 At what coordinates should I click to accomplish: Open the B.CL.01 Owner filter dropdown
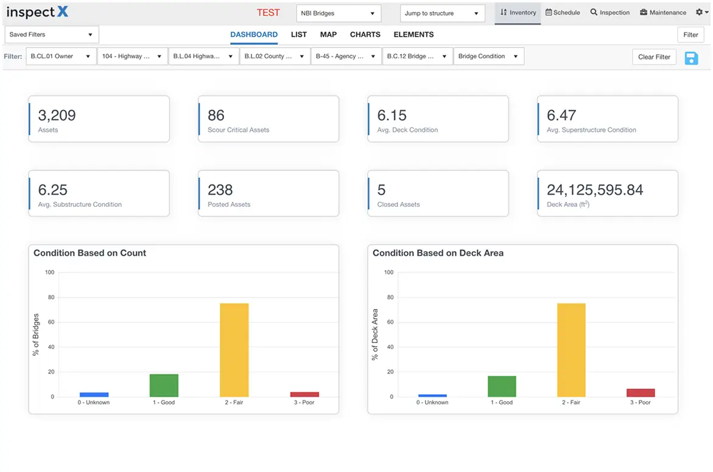click(60, 56)
